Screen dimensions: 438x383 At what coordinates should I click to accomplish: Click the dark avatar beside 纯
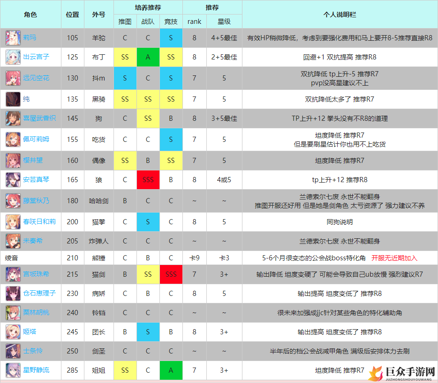pyautogui.click(x=13, y=99)
